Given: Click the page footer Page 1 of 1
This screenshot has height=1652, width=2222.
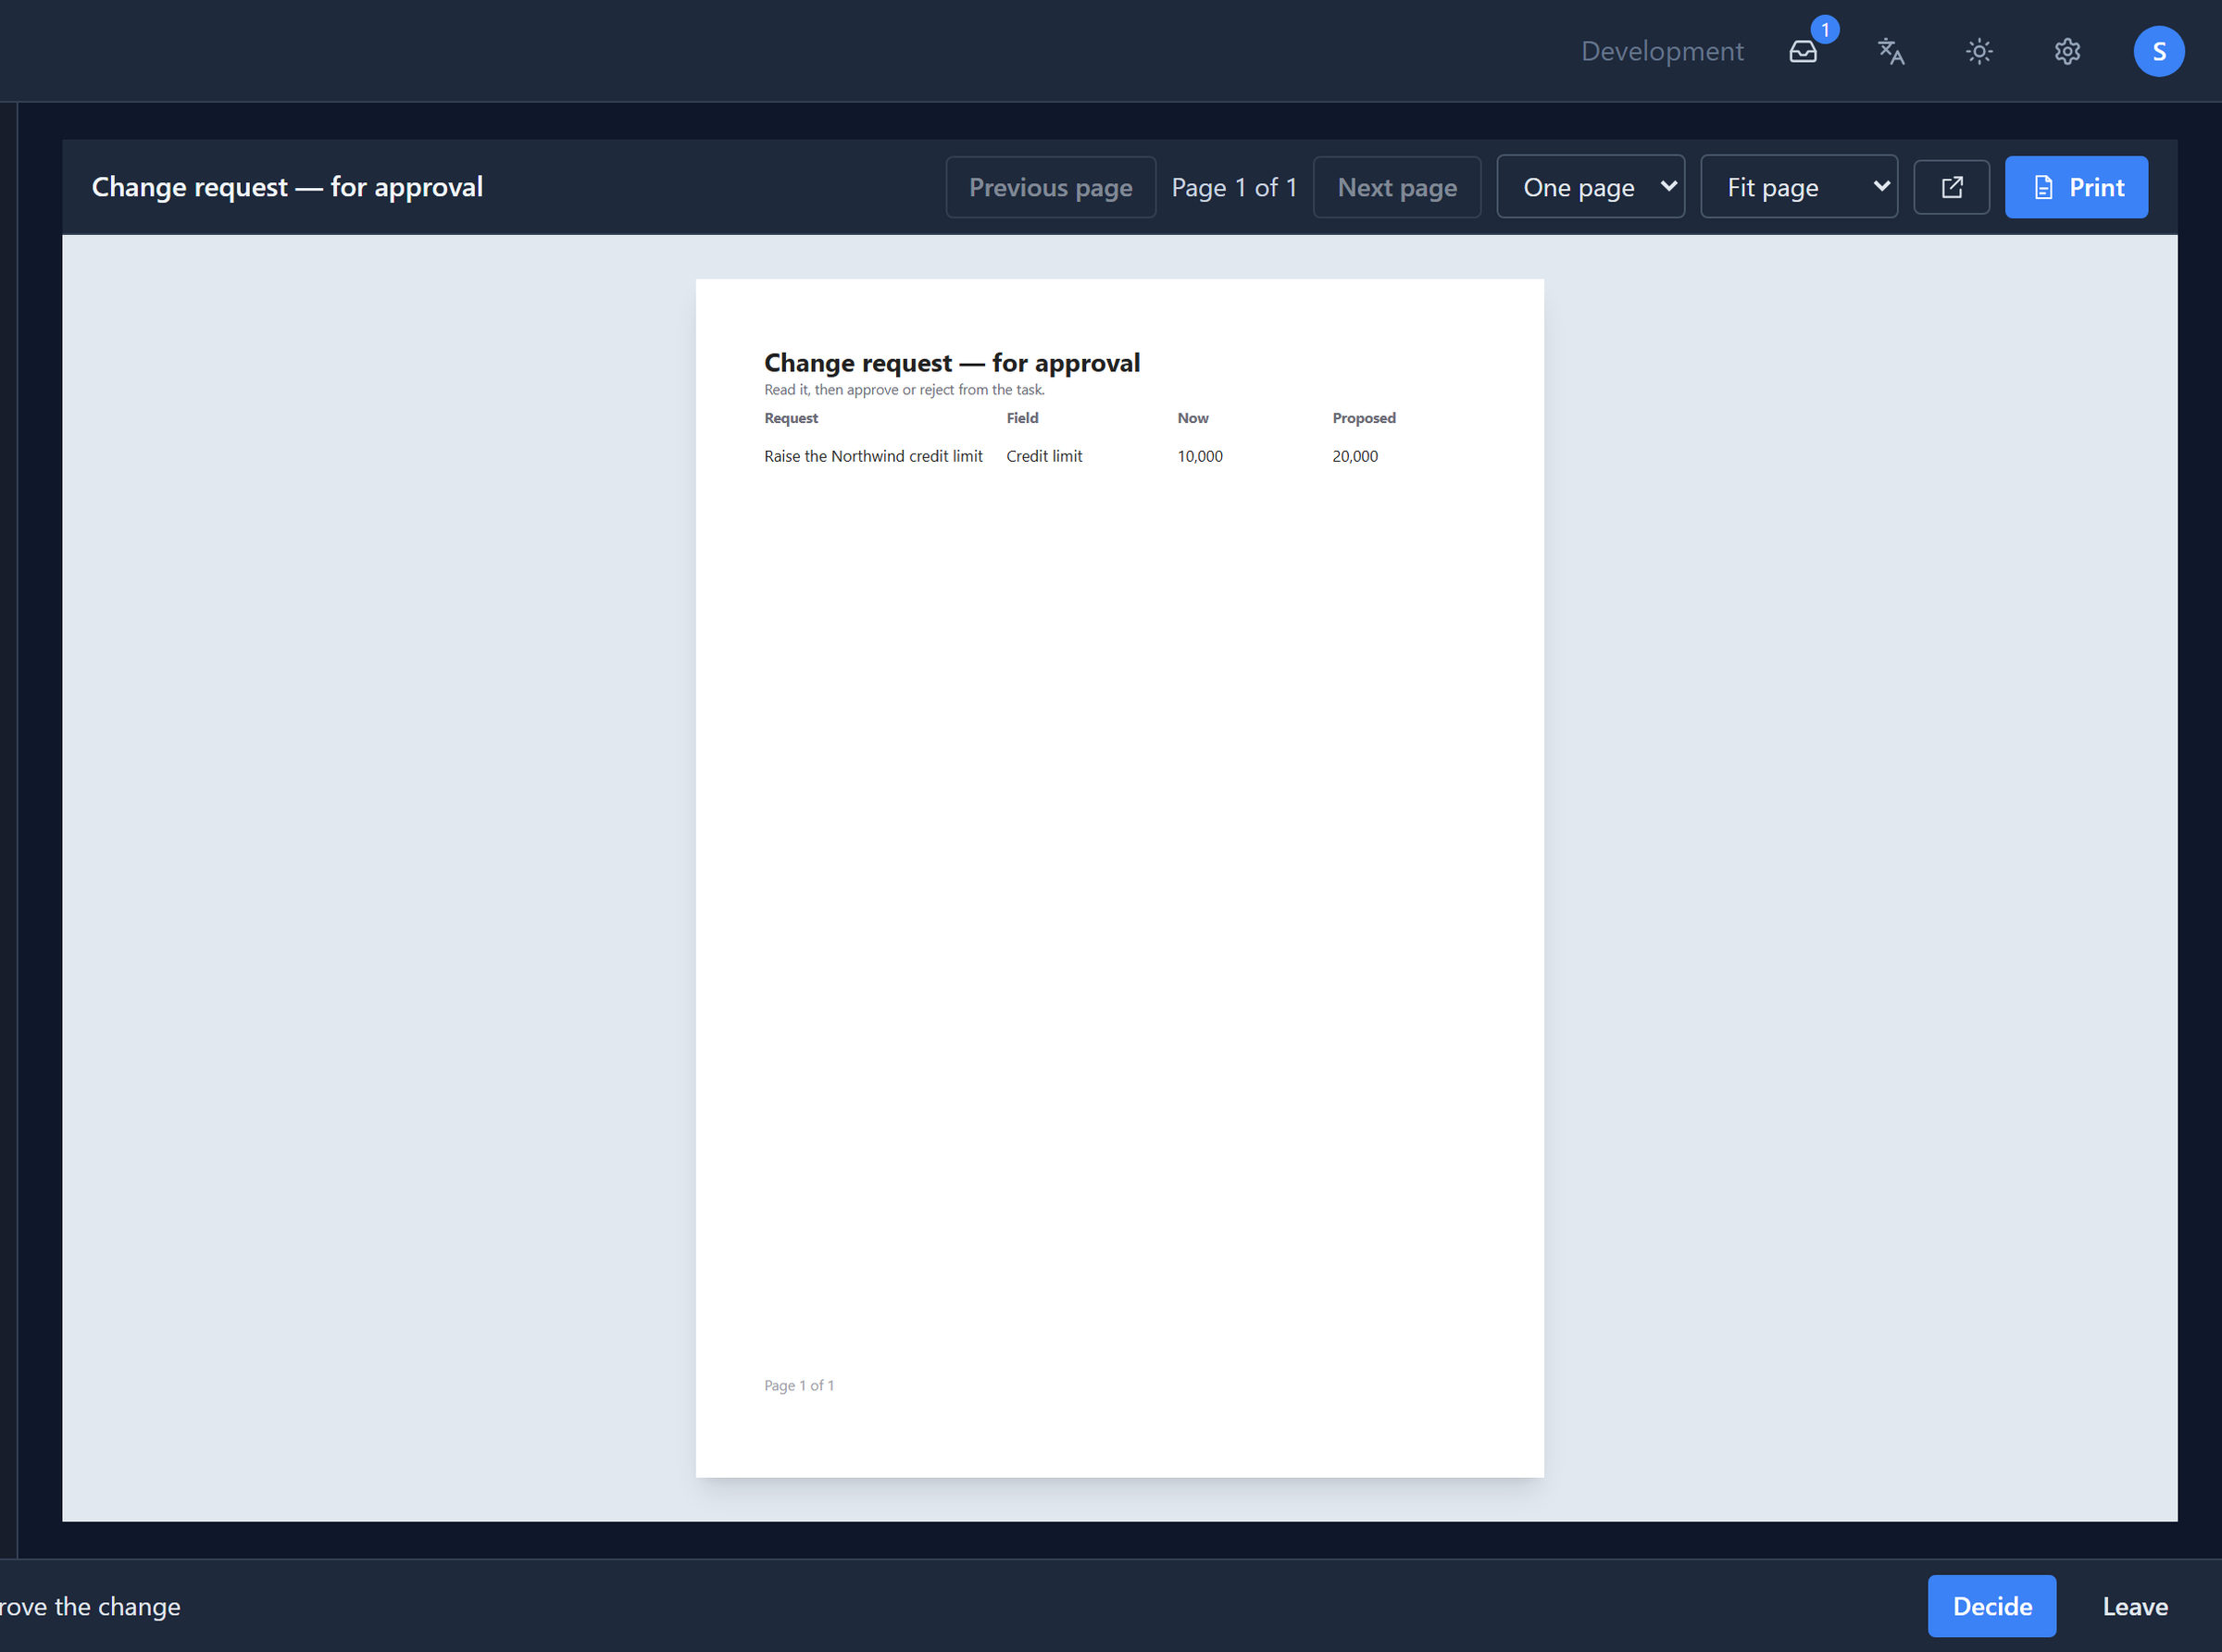Looking at the screenshot, I should (798, 1385).
